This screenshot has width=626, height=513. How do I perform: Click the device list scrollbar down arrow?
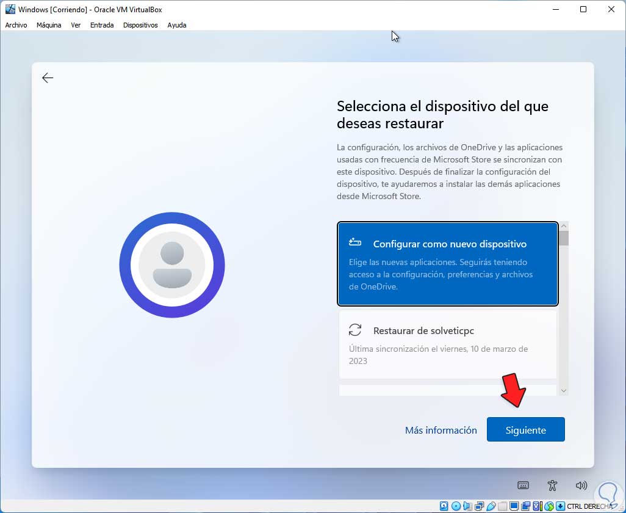[564, 391]
